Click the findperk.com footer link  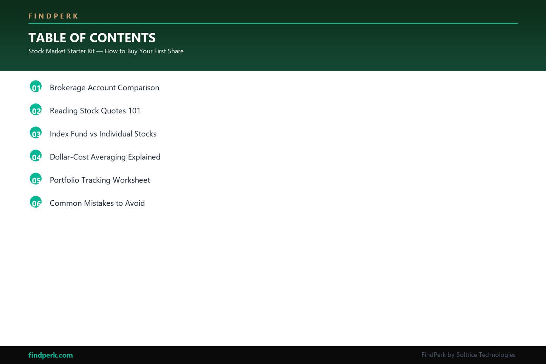point(51,355)
